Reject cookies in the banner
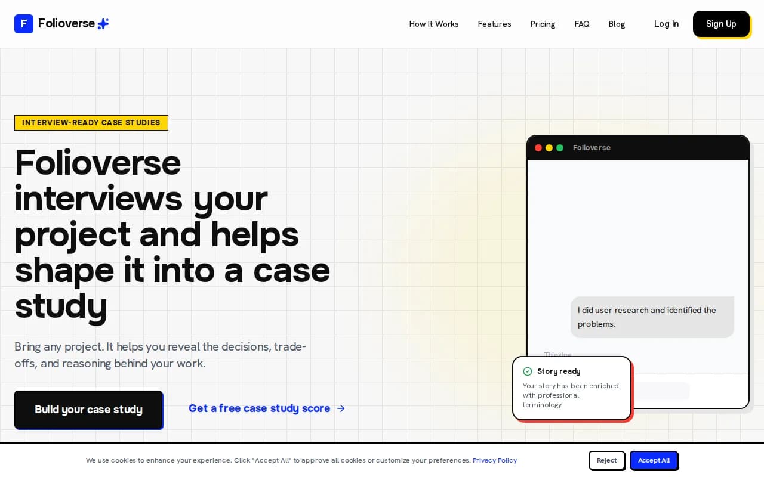 (606, 460)
